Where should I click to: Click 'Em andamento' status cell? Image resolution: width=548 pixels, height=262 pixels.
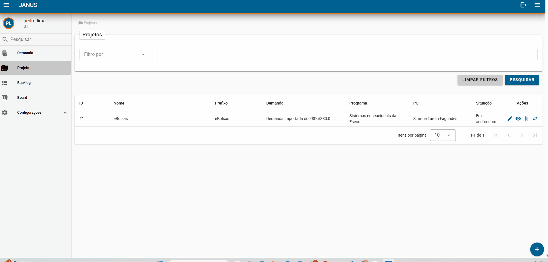click(486, 119)
